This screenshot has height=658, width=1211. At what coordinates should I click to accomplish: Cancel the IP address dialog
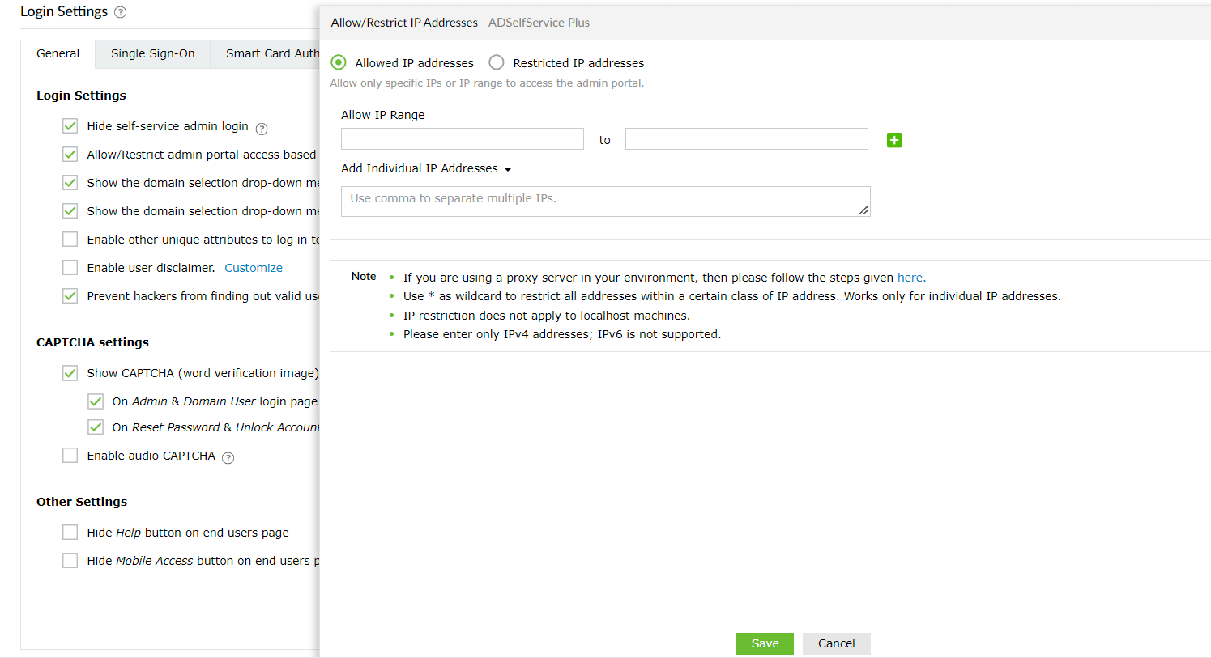pos(836,643)
